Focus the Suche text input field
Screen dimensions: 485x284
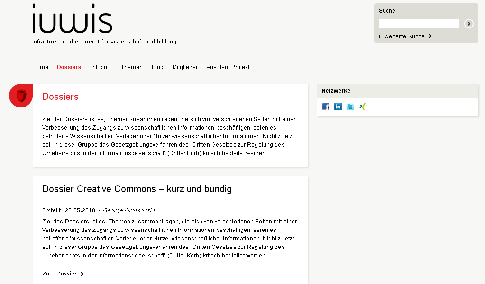(x=419, y=24)
